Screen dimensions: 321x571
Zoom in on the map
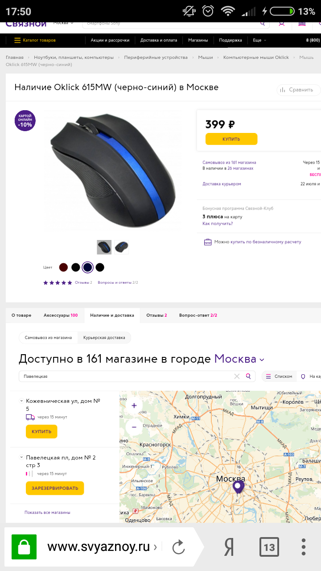coord(134,405)
